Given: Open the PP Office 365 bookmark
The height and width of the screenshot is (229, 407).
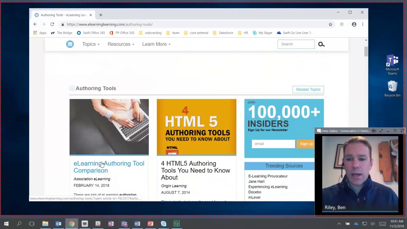Looking at the screenshot, I should point(122,33).
